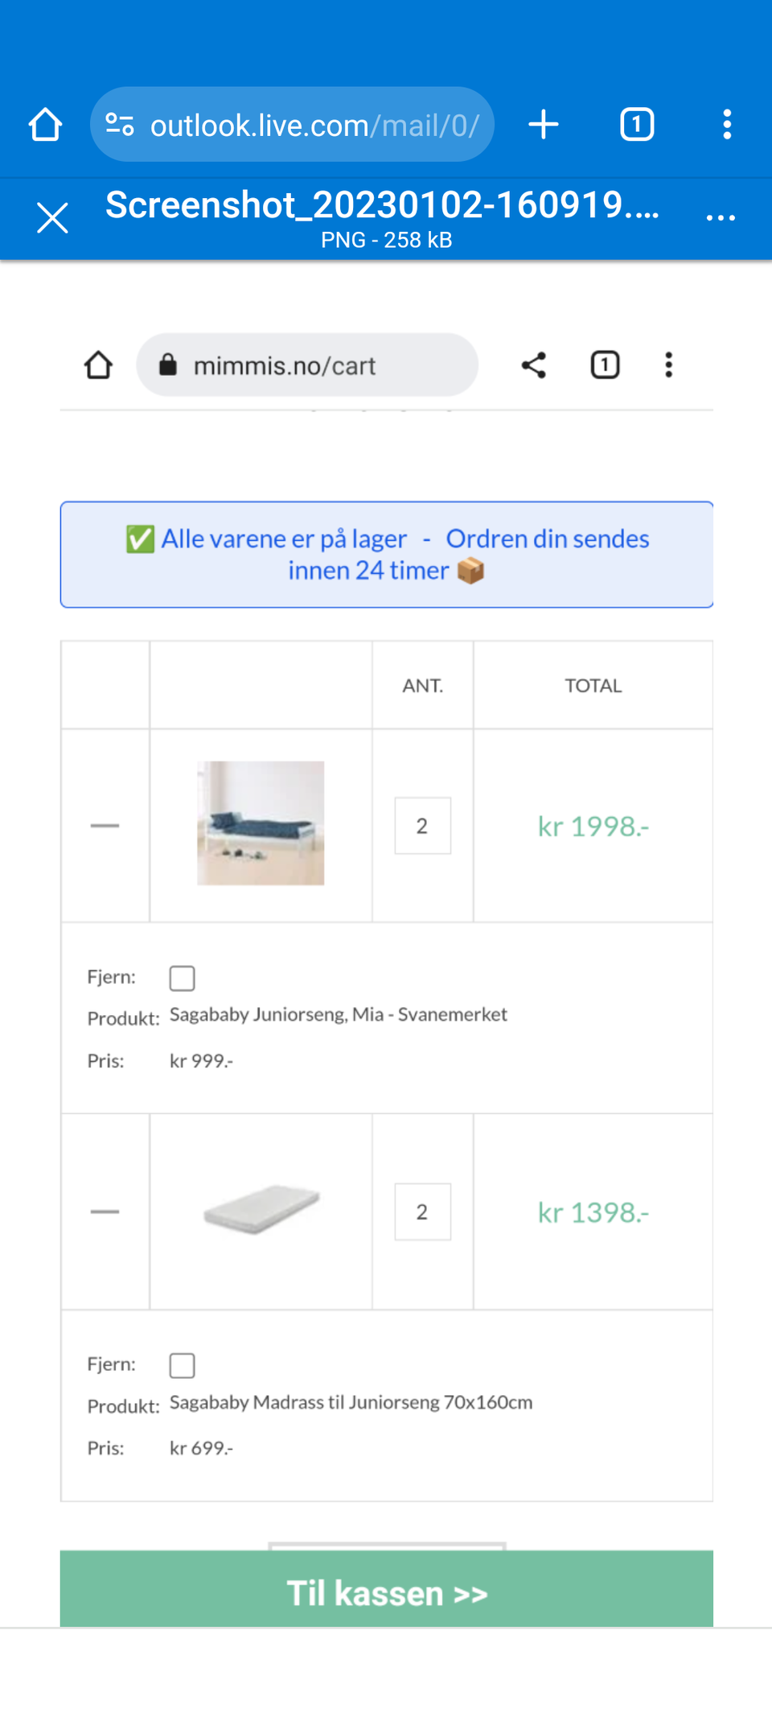Close the screenshot attachment preview
Image resolution: width=772 pixels, height=1717 pixels.
53,217
